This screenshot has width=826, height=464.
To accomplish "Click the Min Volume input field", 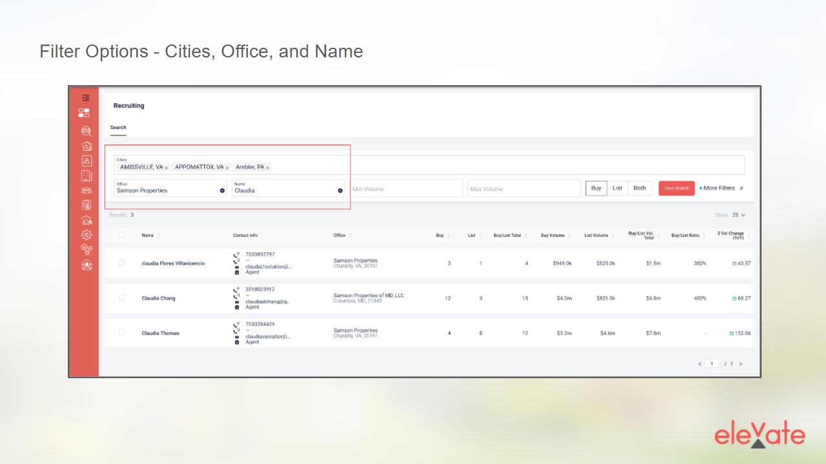I will [x=406, y=188].
